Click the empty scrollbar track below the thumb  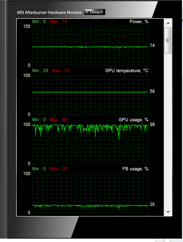pos(168,131)
